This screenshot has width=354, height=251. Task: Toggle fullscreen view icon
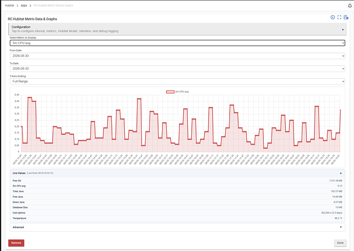click(x=339, y=17)
